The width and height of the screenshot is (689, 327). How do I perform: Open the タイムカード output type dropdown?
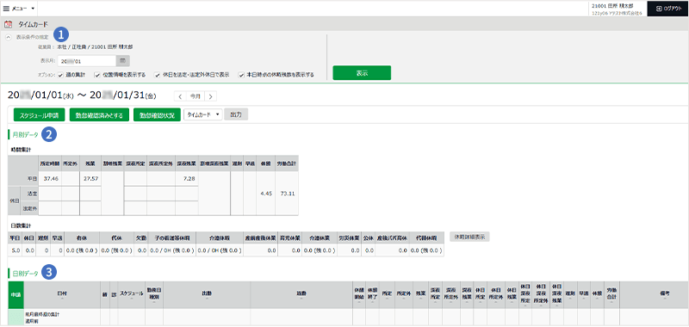click(203, 114)
